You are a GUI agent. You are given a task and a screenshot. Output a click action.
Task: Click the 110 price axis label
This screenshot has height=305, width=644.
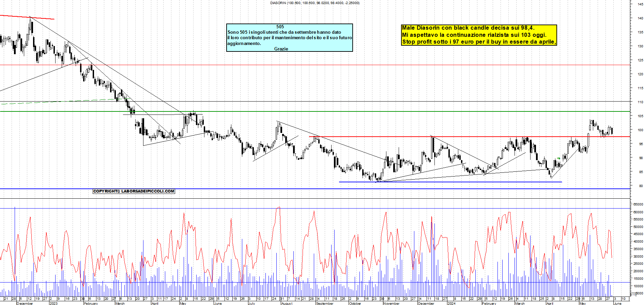pos(640,102)
